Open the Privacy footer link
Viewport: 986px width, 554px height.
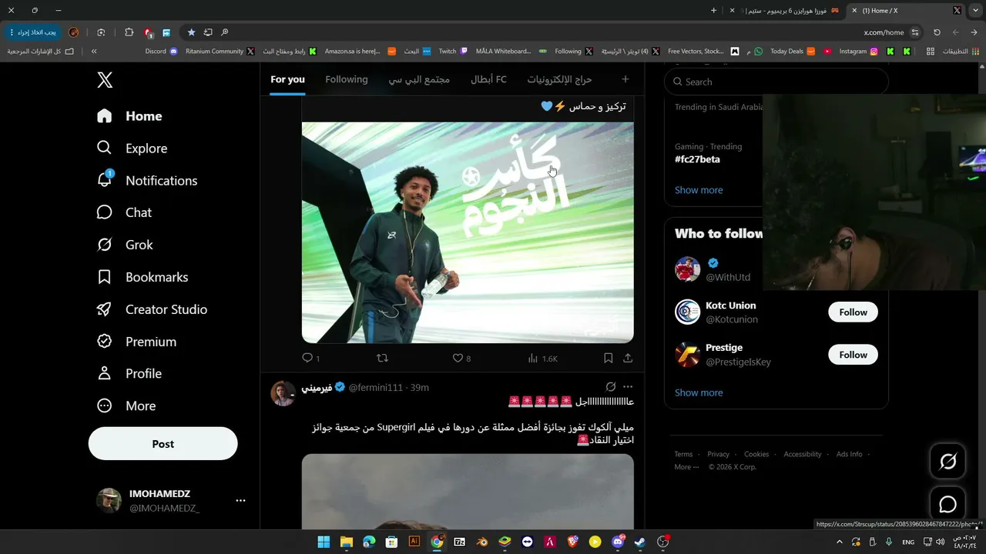click(718, 454)
